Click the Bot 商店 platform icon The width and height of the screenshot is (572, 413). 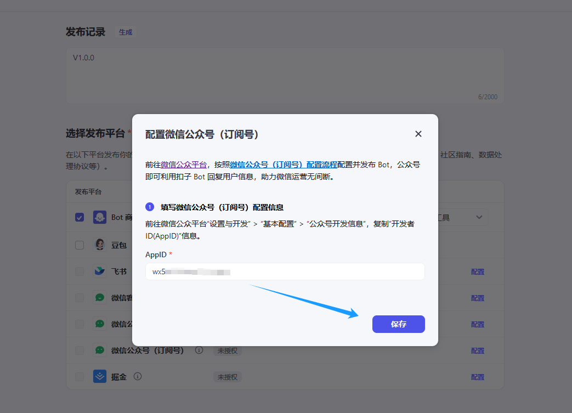[99, 217]
